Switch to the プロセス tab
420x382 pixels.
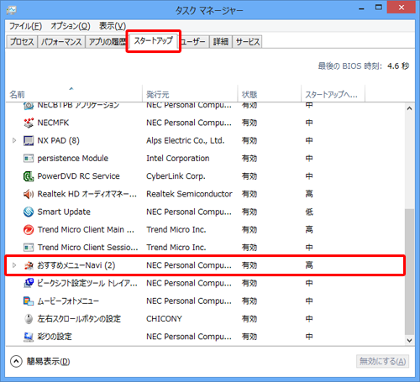click(x=22, y=42)
